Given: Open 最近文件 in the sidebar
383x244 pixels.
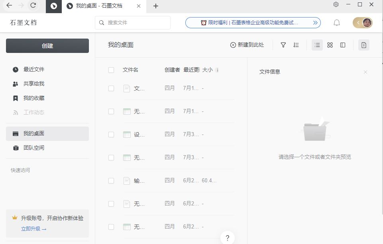Looking at the screenshot, I should click(x=47, y=70).
